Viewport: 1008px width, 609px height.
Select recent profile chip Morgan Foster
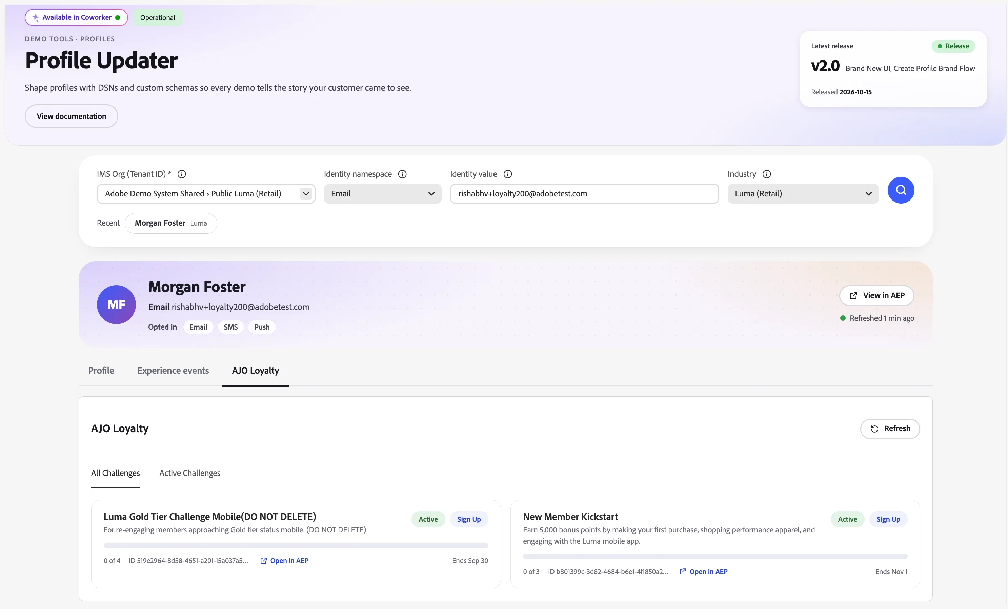(x=170, y=223)
